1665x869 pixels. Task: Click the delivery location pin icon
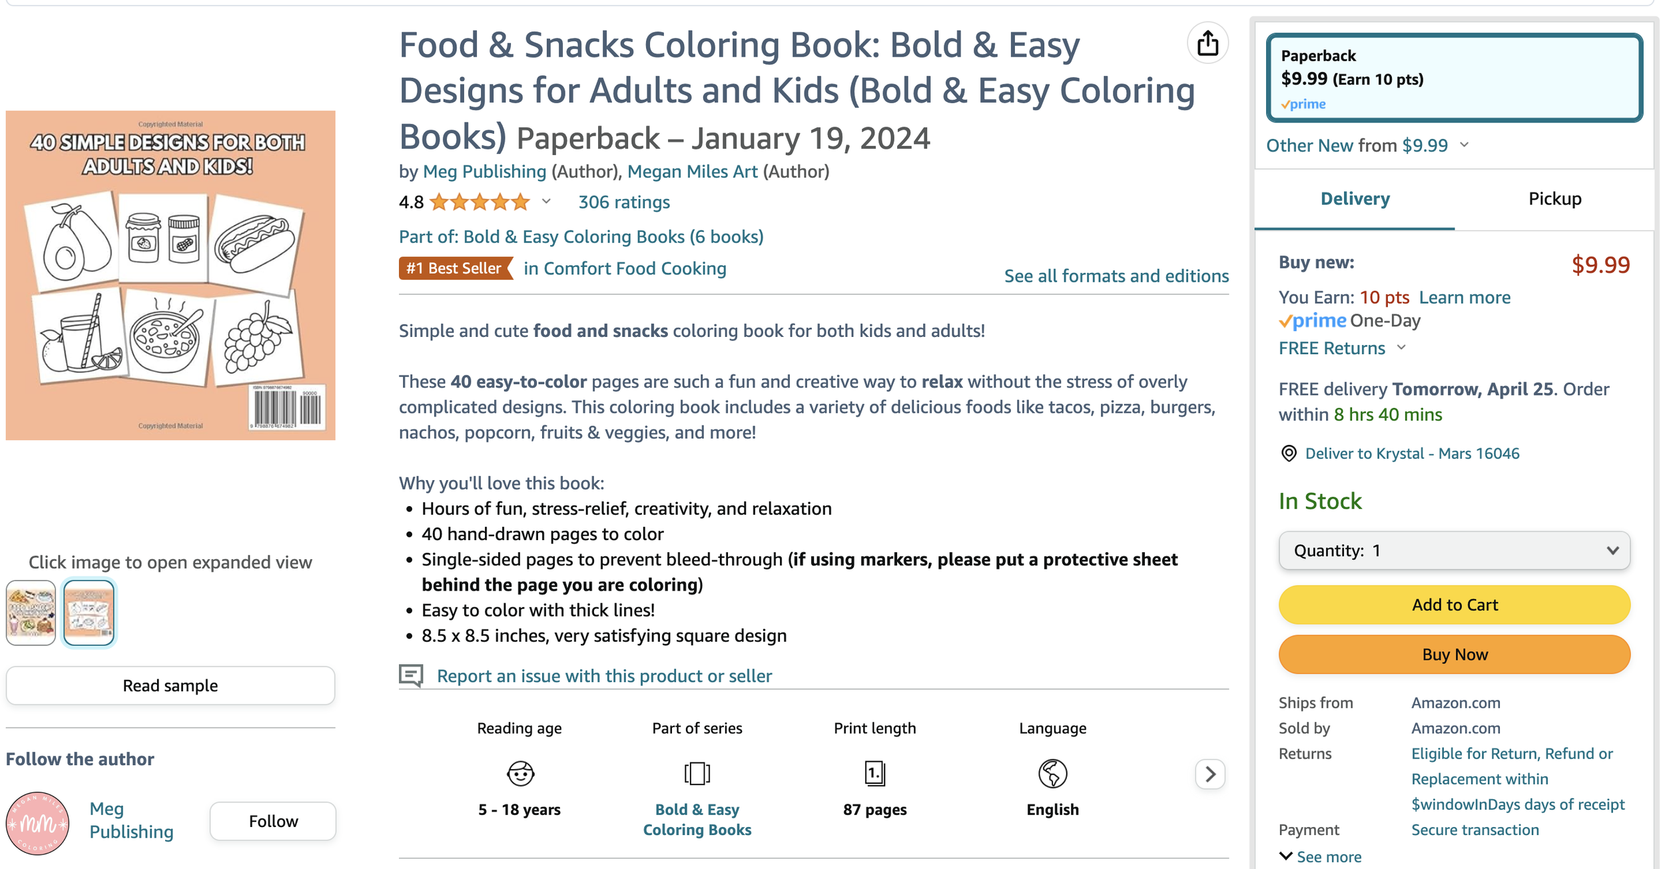(x=1289, y=453)
